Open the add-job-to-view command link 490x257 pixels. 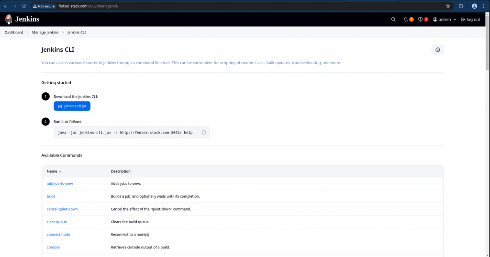click(60, 184)
